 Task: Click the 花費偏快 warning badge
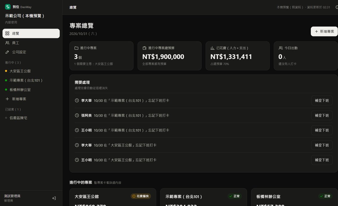[x=141, y=196]
